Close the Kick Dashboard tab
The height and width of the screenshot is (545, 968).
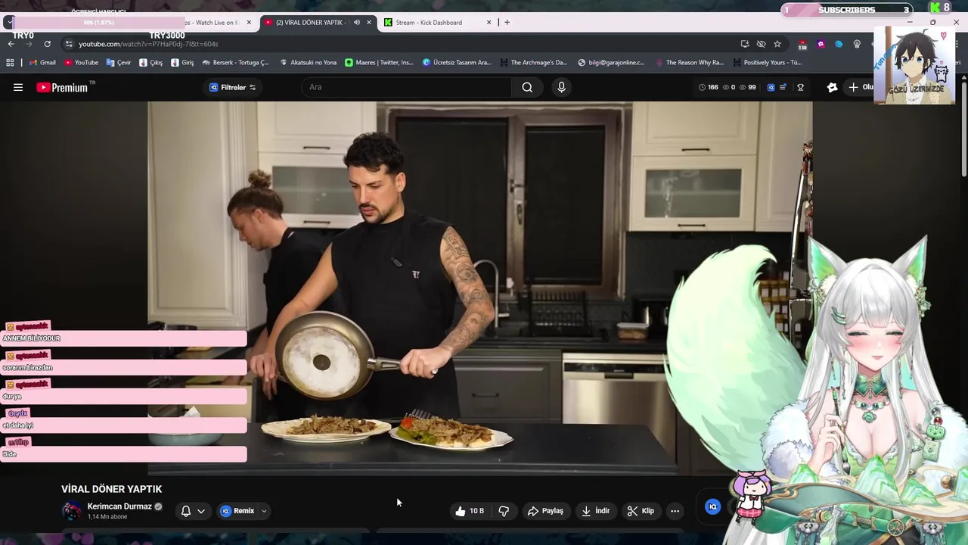489,23
